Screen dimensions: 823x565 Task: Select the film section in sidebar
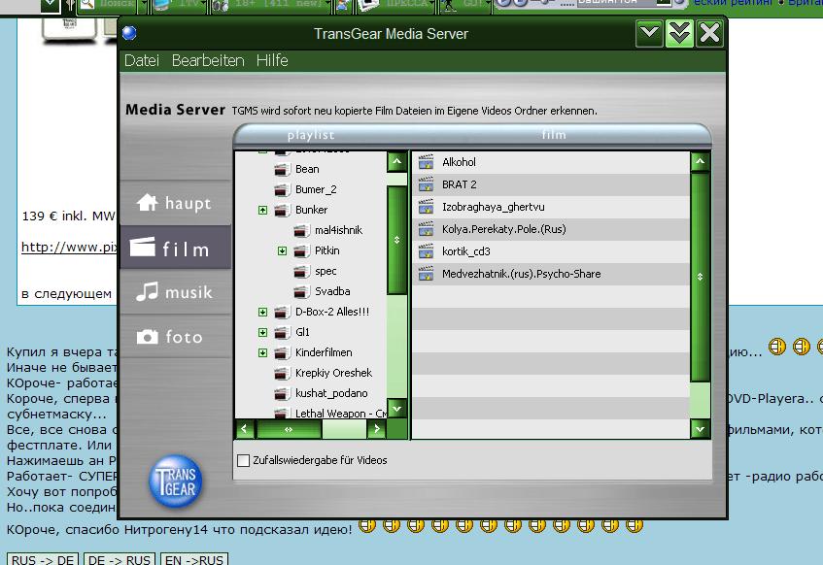pos(175,249)
